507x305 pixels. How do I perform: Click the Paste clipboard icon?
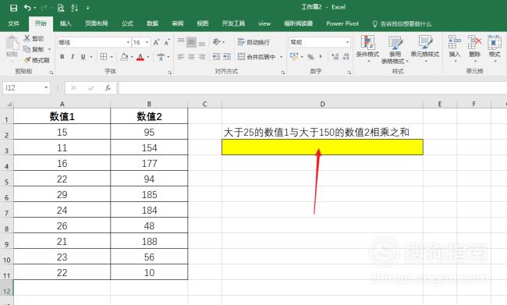[x=12, y=44]
